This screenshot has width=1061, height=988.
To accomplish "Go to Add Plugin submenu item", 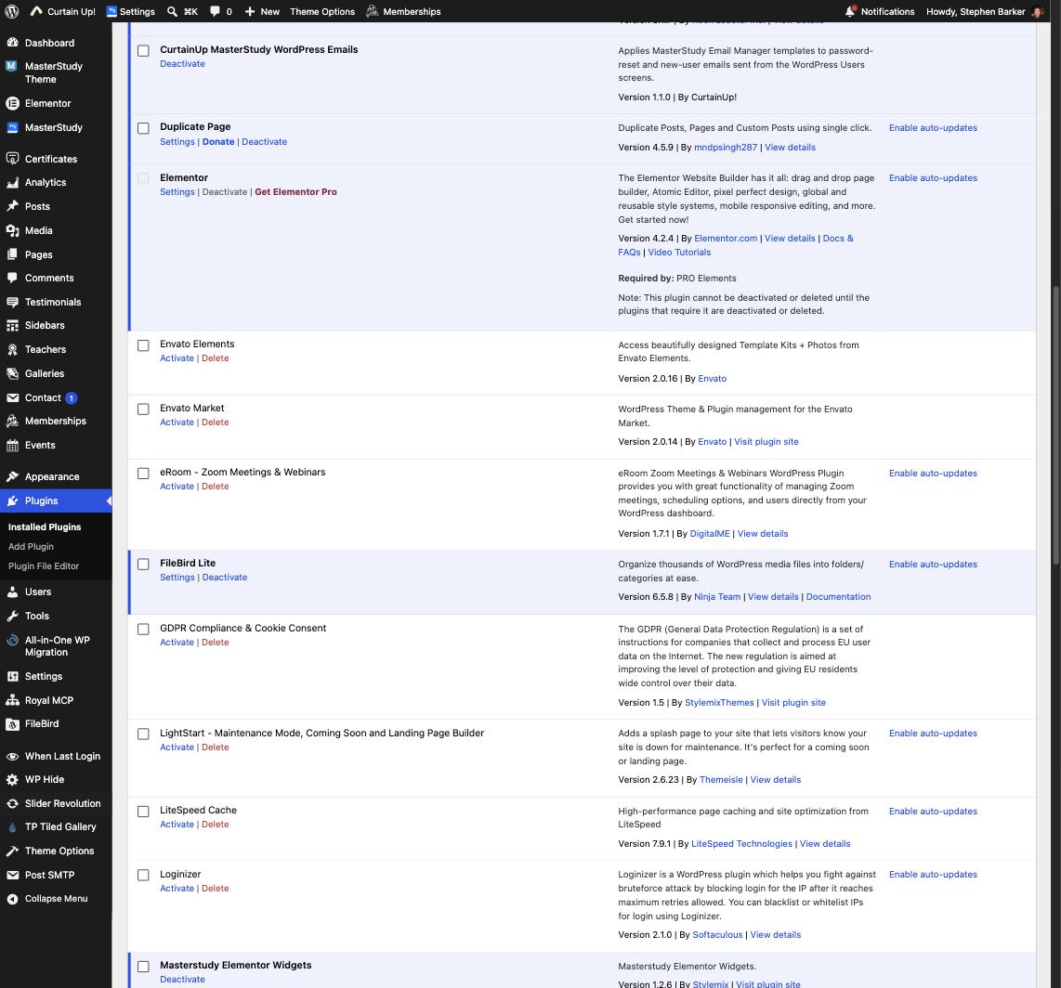I will point(32,546).
